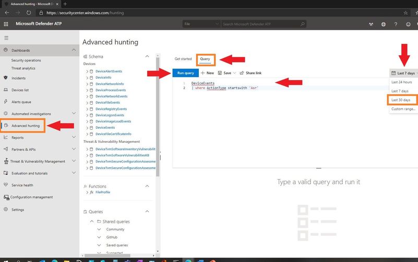The height and width of the screenshot is (262, 418).
Task: Open the globe time zone icon
Action: pos(384,24)
